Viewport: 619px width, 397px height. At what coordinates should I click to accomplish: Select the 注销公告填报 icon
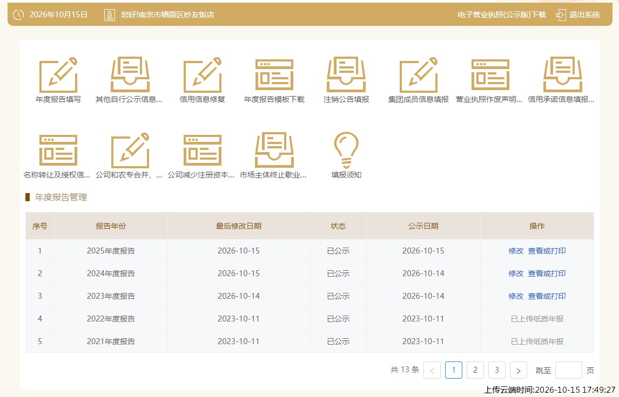pyautogui.click(x=346, y=75)
